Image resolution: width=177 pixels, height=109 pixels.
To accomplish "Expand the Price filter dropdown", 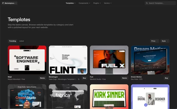I will point(154,41).
